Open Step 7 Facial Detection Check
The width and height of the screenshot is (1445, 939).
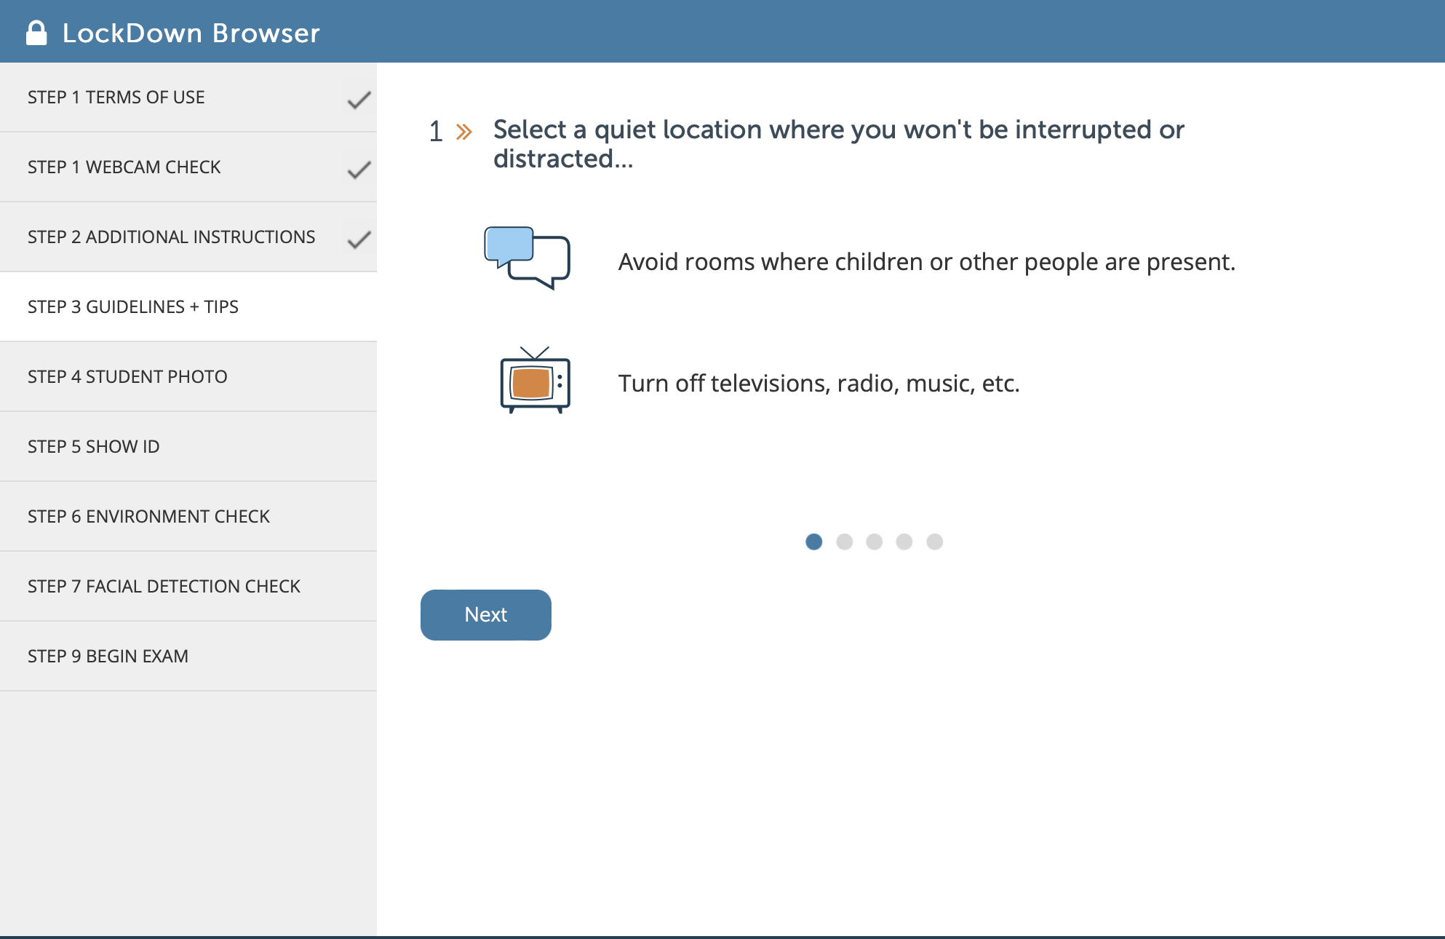click(188, 586)
